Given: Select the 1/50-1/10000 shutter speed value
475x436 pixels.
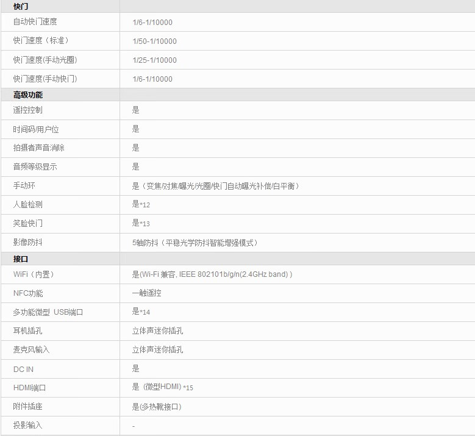Looking at the screenshot, I should pos(154,41).
